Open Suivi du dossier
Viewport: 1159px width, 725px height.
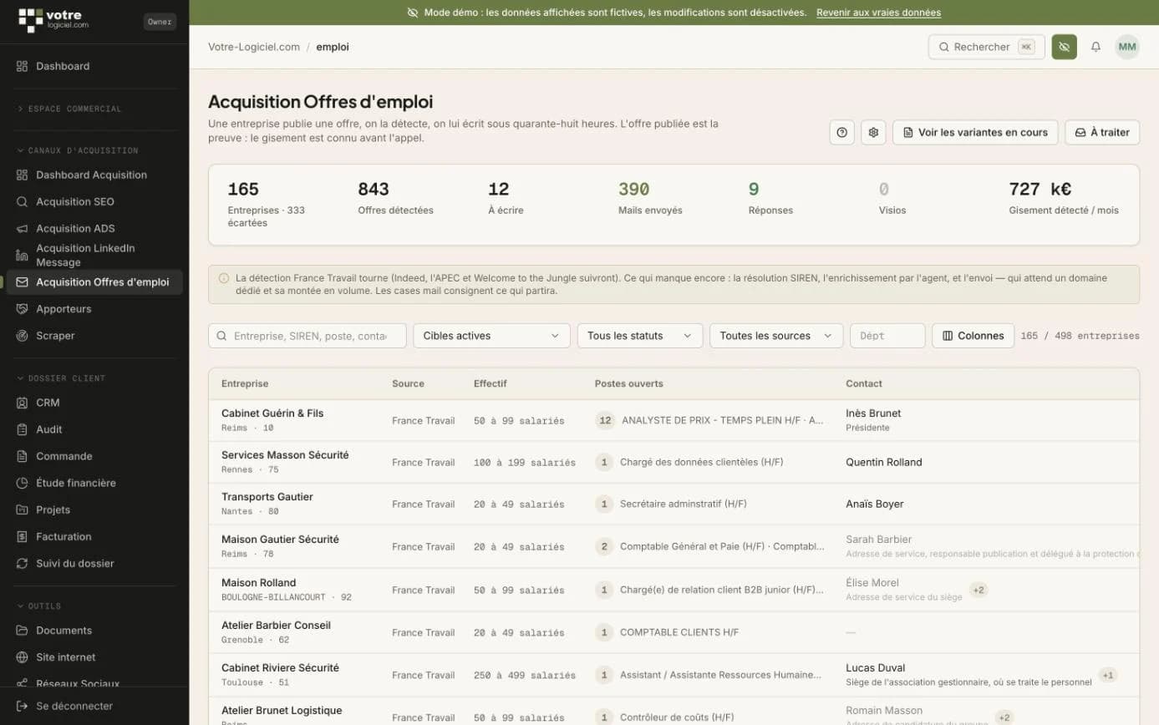pyautogui.click(x=94, y=563)
